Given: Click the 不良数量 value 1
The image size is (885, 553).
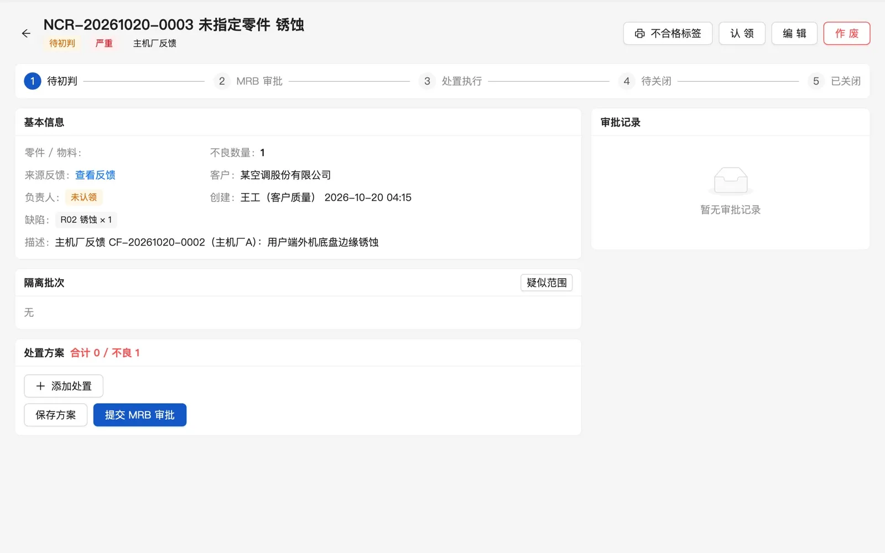Looking at the screenshot, I should coord(262,153).
